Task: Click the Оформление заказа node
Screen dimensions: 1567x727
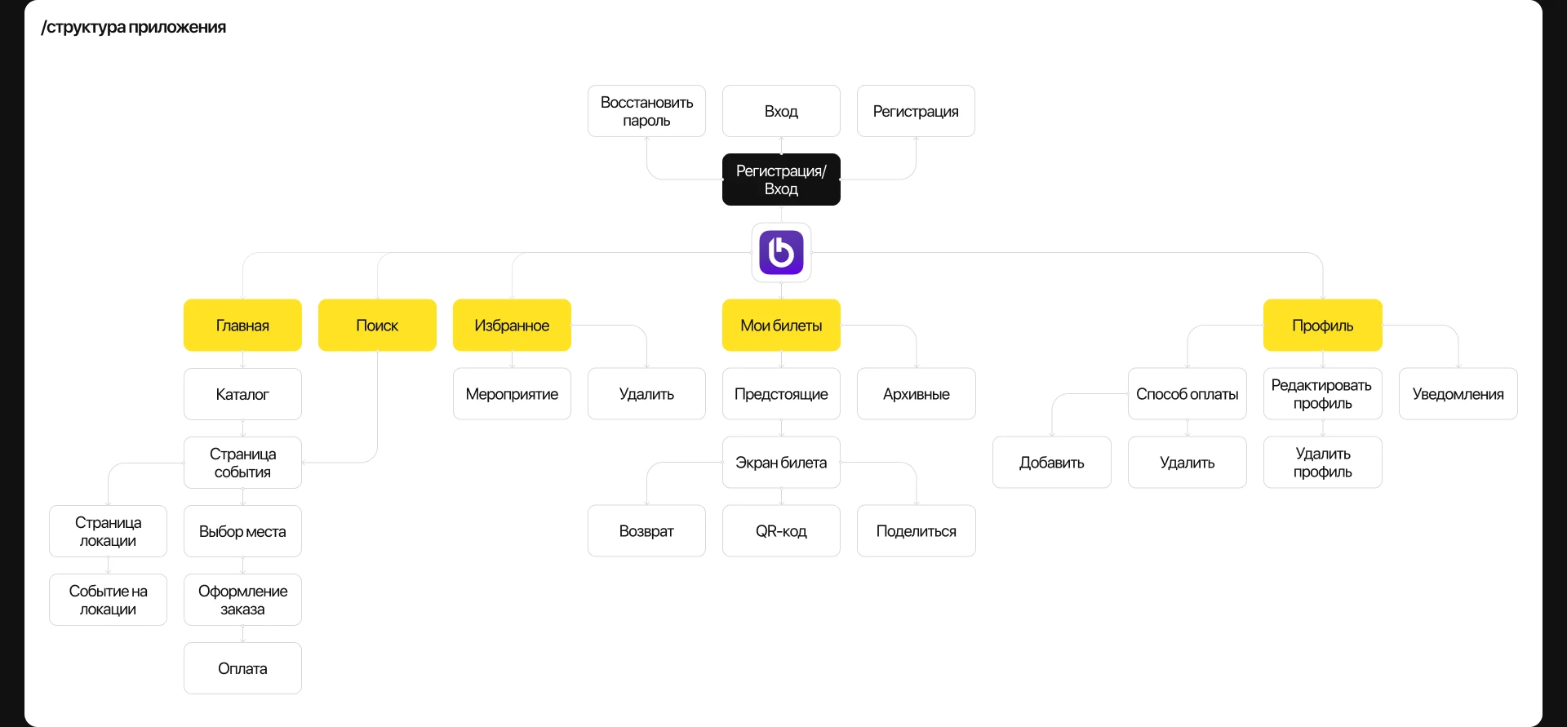Action: [242, 600]
